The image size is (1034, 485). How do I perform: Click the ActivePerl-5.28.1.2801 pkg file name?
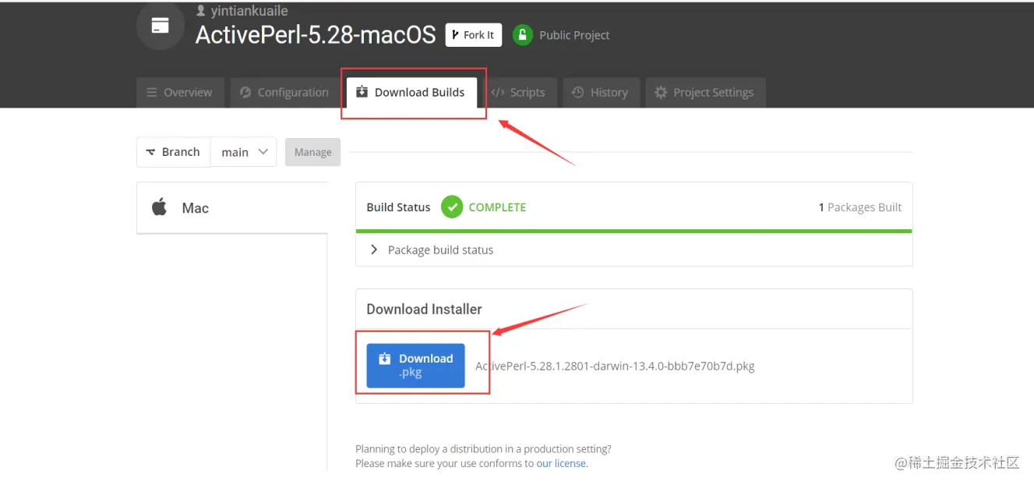[615, 366]
